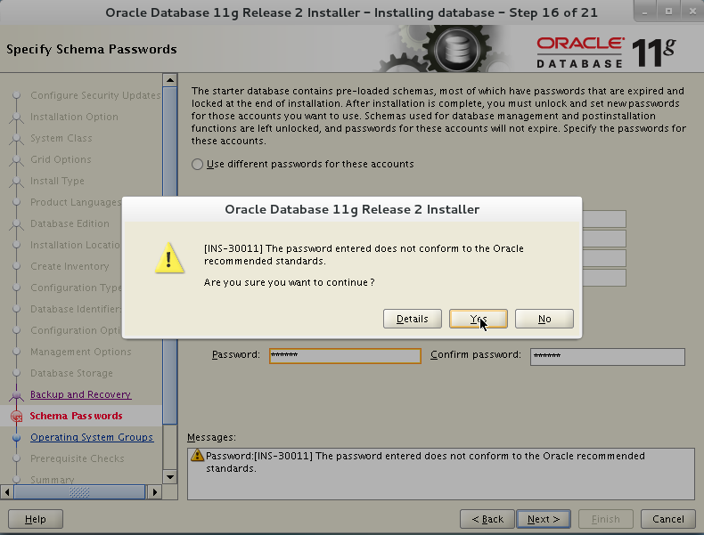Open the Operating System Groups step link
Screen dimensions: 704x535
(92, 437)
